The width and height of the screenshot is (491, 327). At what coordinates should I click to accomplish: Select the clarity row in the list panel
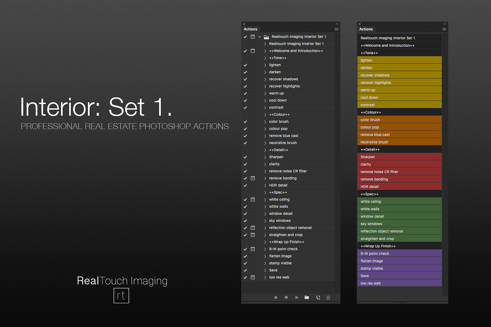click(288, 164)
